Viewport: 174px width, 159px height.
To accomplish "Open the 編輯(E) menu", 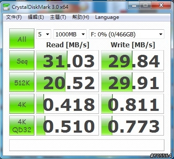I will pyautogui.click(x=36, y=17).
